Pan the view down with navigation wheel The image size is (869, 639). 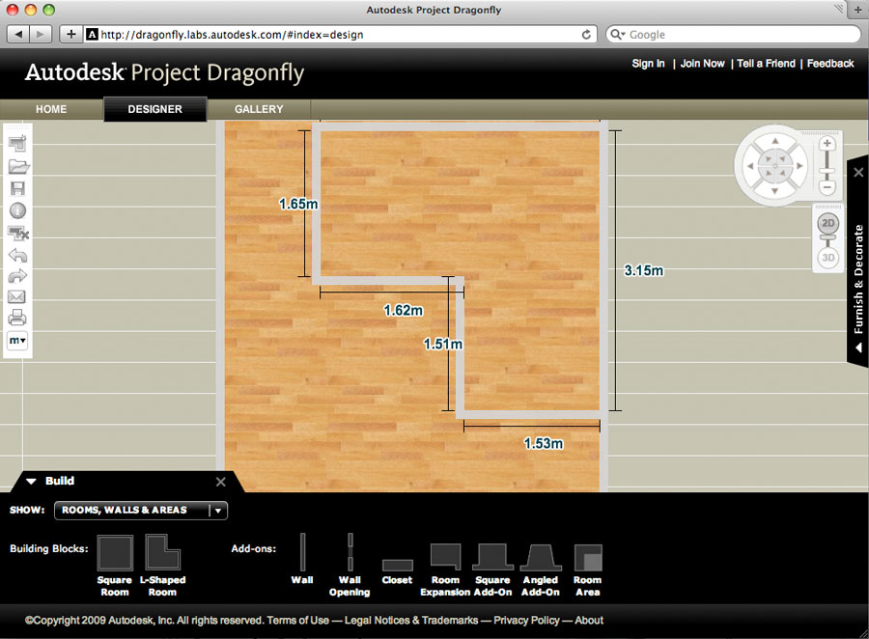click(x=775, y=191)
